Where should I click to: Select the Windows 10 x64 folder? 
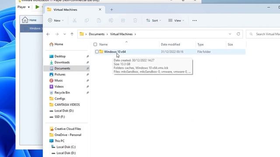[115, 51]
